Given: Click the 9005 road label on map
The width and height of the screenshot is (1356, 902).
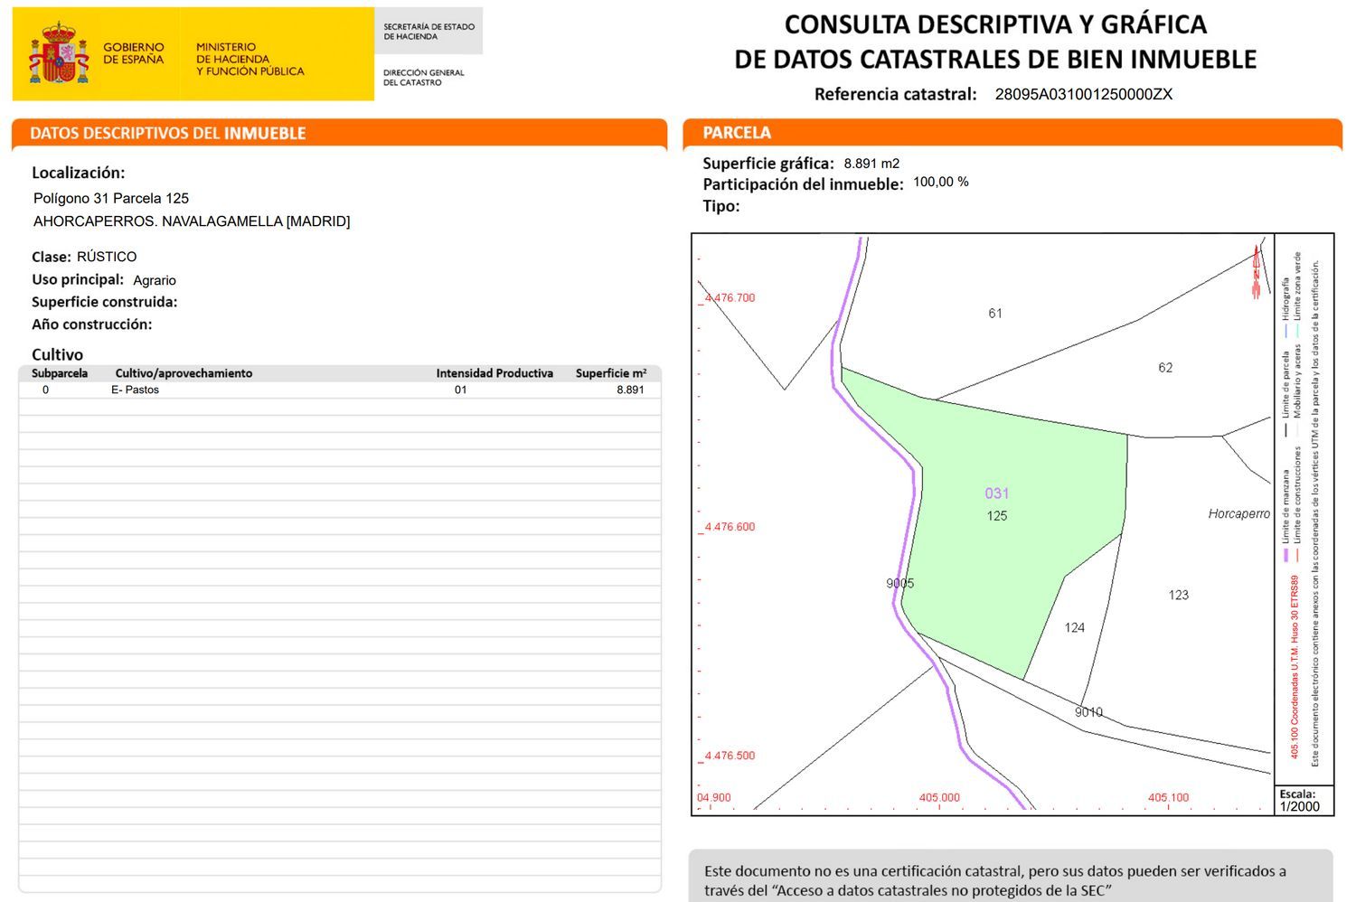Looking at the screenshot, I should point(899,584).
